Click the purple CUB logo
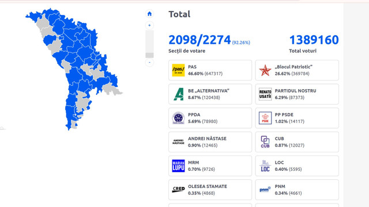Image resolution: width=369 pixels, height=207 pixels. click(x=265, y=142)
